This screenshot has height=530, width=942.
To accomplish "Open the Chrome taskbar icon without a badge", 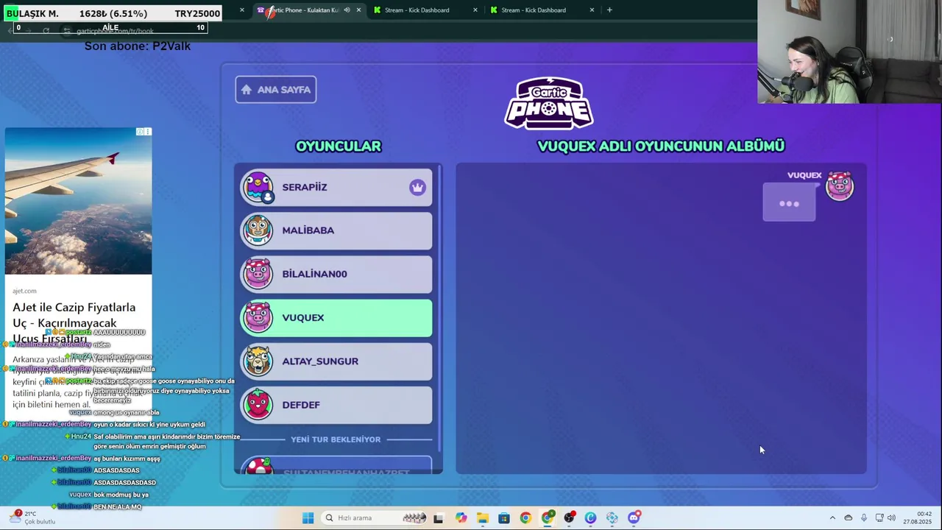I will pos(525,518).
